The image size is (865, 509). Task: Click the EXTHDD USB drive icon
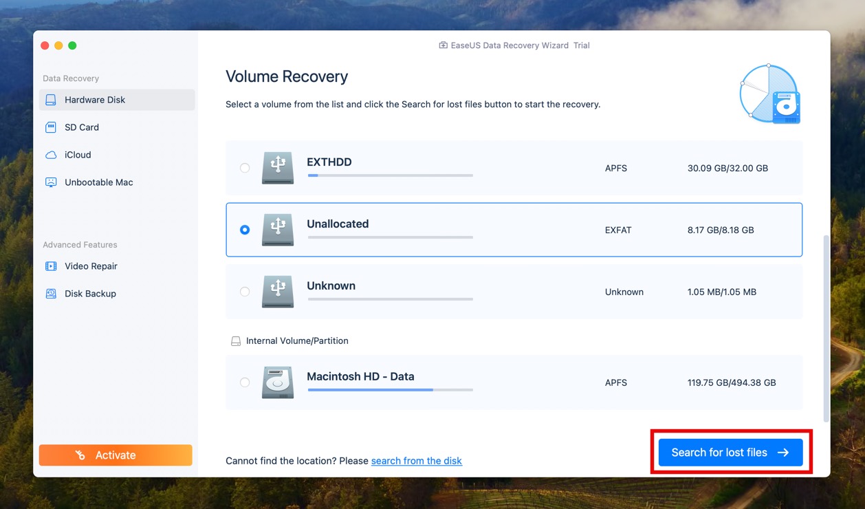pyautogui.click(x=278, y=168)
